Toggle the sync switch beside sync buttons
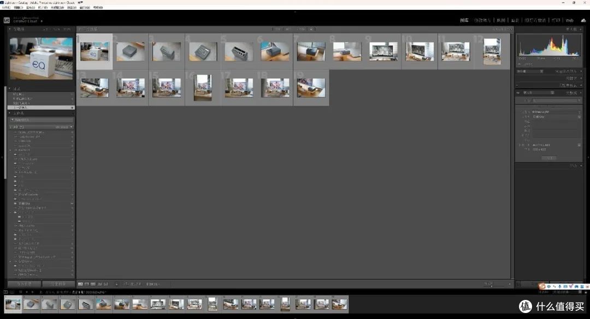 (518, 284)
